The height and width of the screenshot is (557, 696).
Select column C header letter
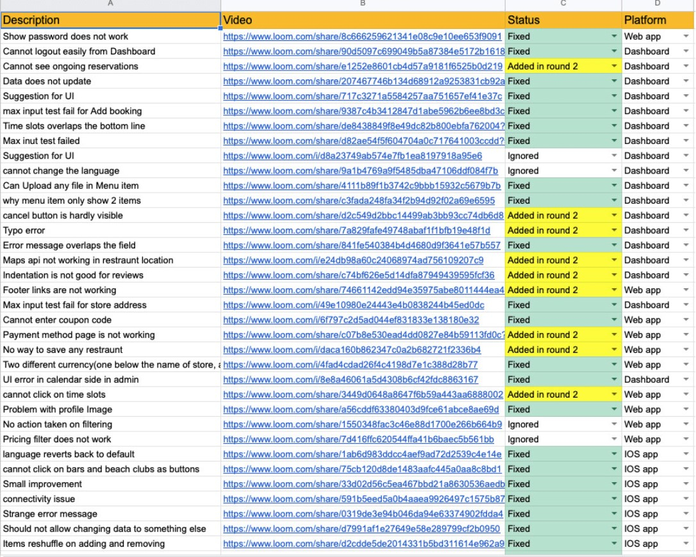(563, 4)
